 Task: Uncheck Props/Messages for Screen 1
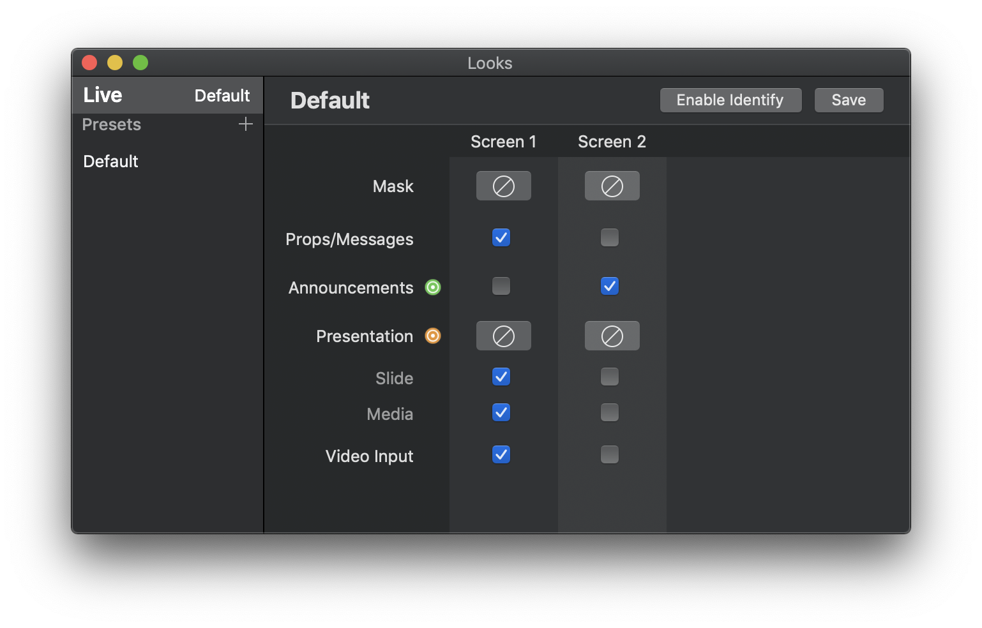click(501, 237)
